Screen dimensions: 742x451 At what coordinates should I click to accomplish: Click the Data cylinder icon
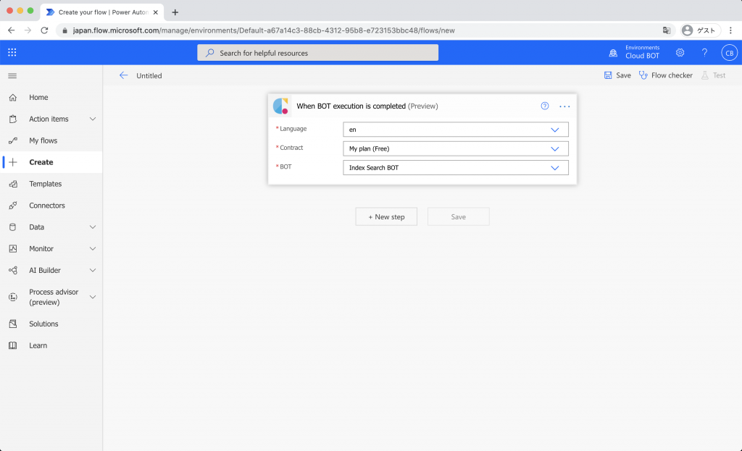coord(13,227)
